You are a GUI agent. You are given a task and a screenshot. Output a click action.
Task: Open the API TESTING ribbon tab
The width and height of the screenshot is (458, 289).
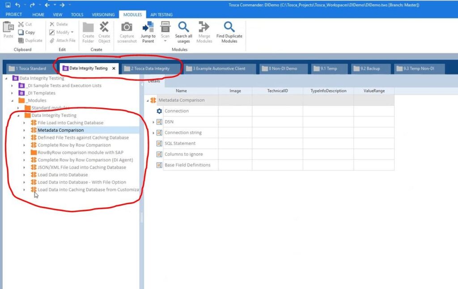point(161,15)
